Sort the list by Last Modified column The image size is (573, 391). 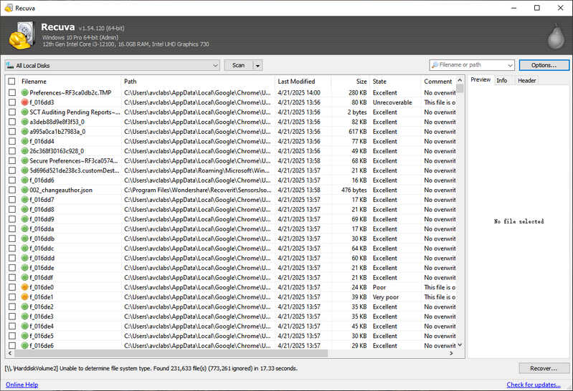(296, 82)
